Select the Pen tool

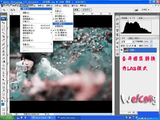(x=3, y=73)
